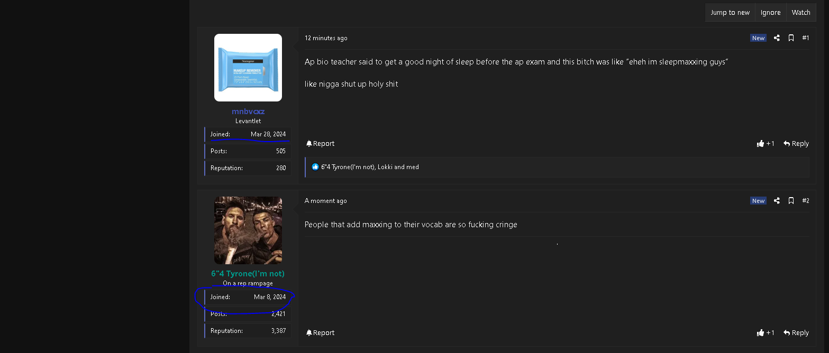Report the first post via the bell icon
Image resolution: width=829 pixels, height=353 pixels.
point(320,144)
